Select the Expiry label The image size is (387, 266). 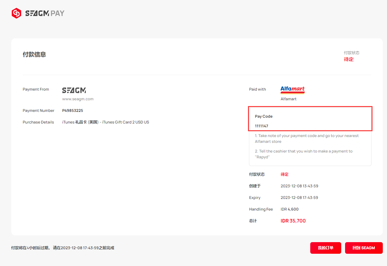[255, 198]
